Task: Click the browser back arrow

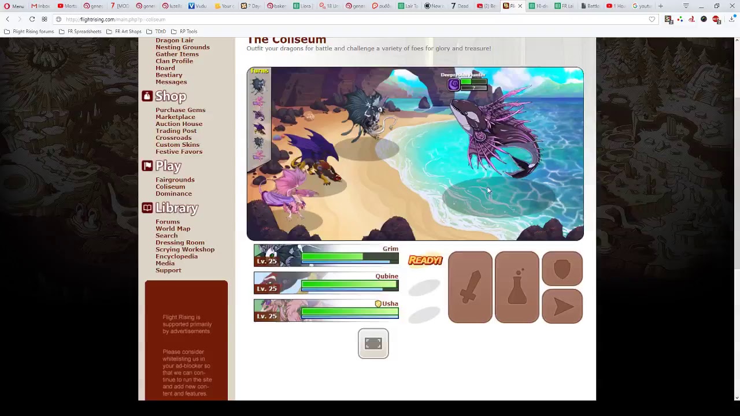Action: tap(8, 19)
